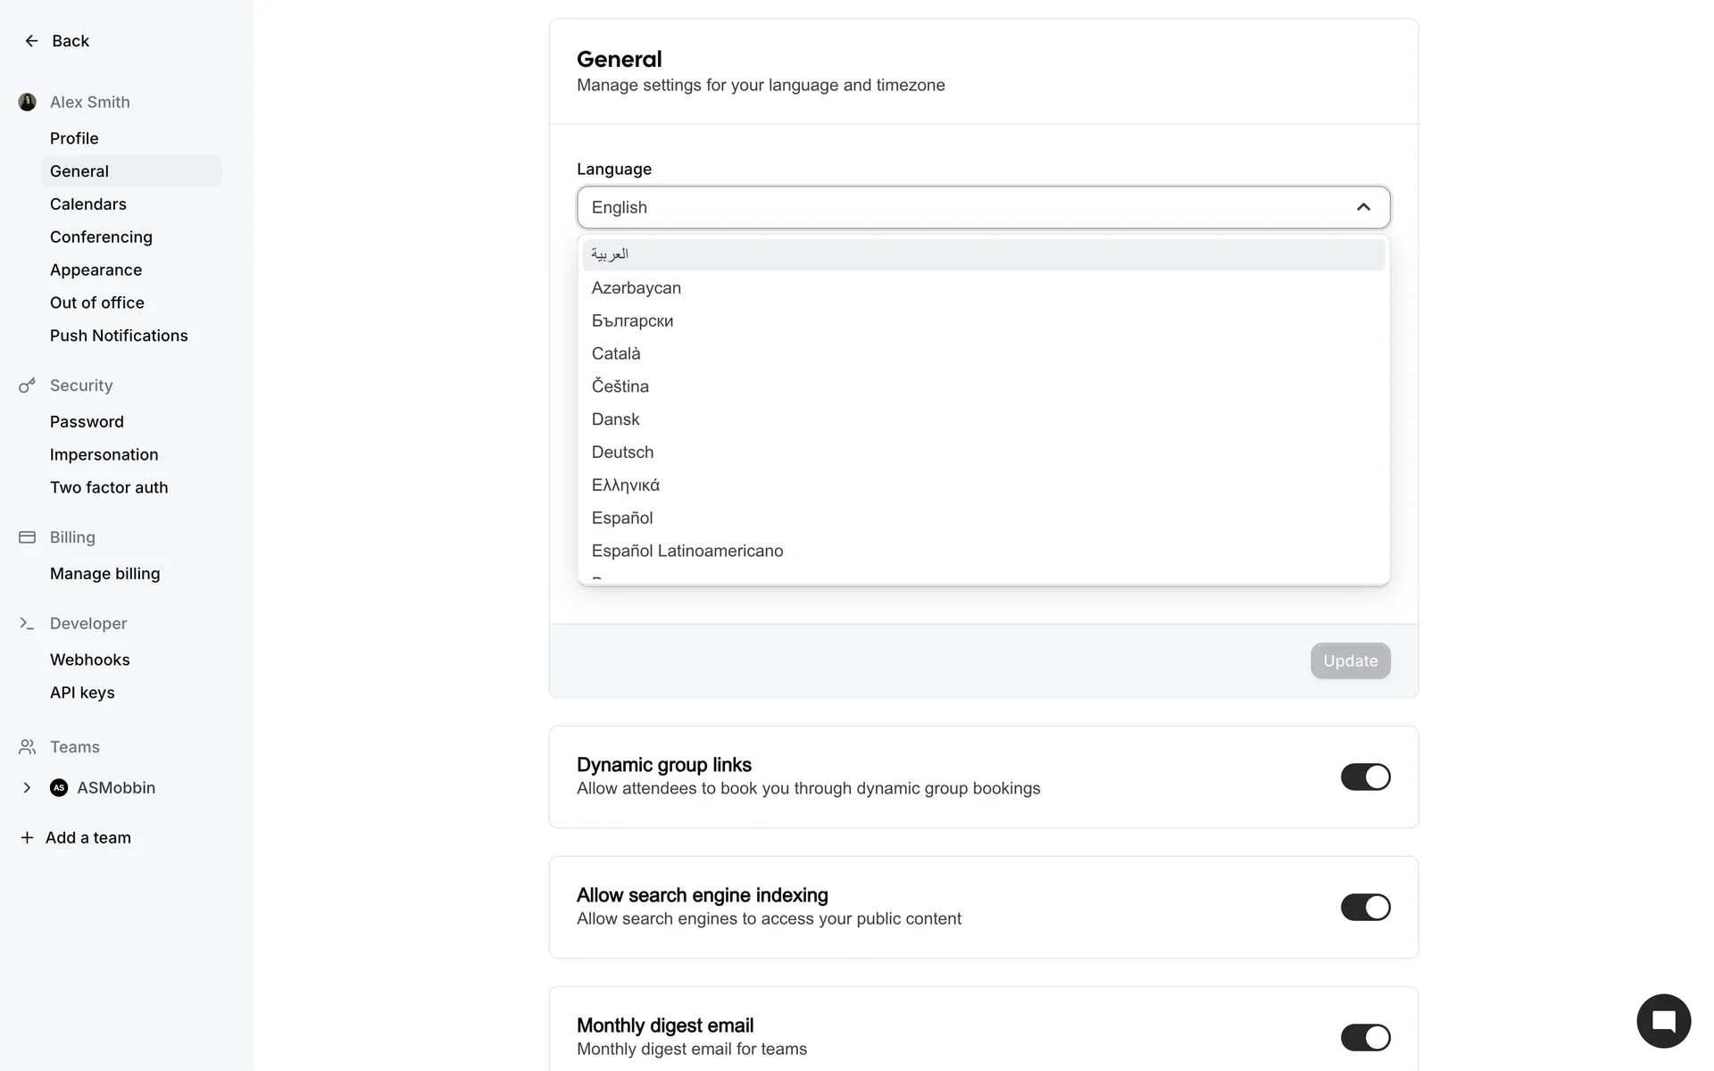The image size is (1714, 1071).
Task: Open the chat support bubble
Action: pyautogui.click(x=1663, y=1021)
